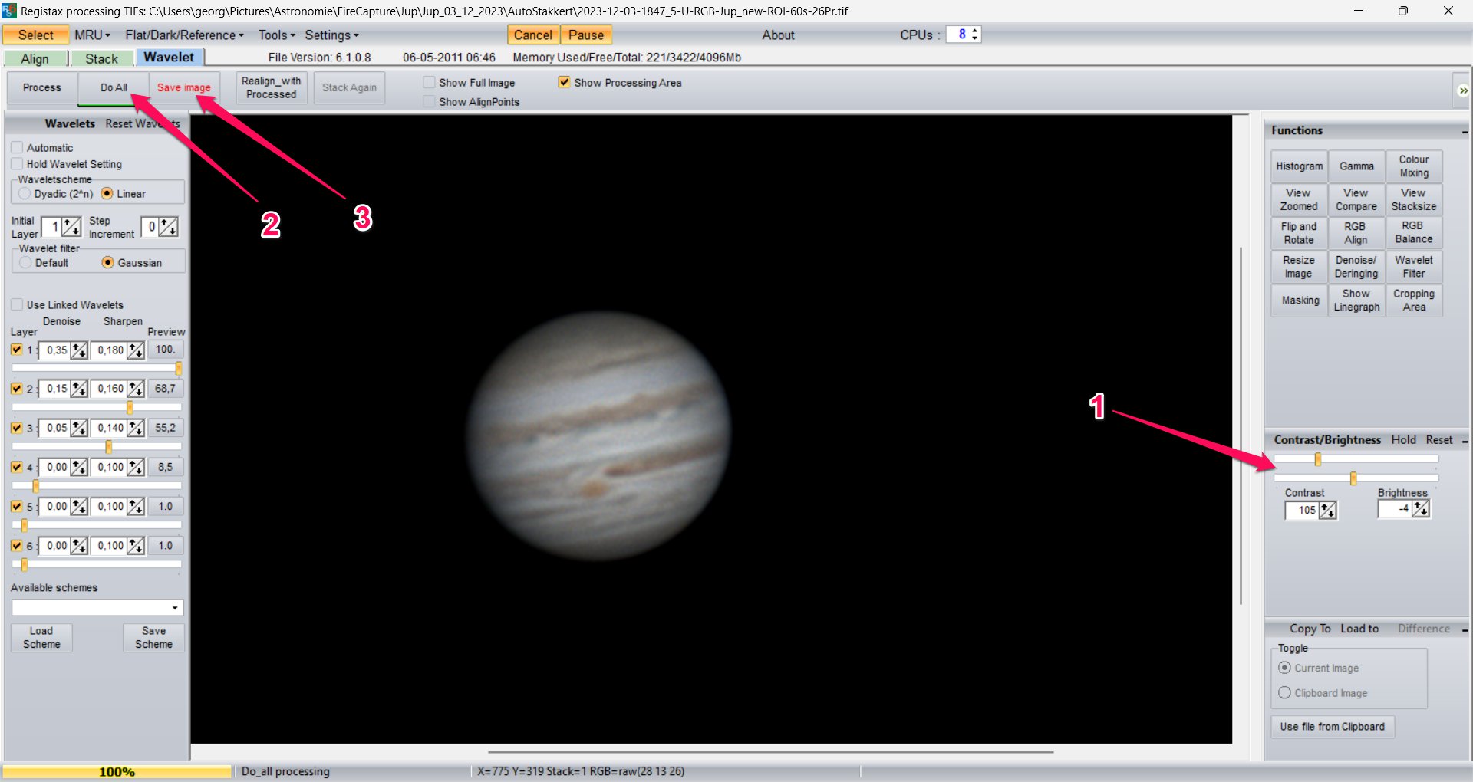This screenshot has width=1473, height=782.
Task: Click Use file from Clipboard button
Action: pos(1333,727)
